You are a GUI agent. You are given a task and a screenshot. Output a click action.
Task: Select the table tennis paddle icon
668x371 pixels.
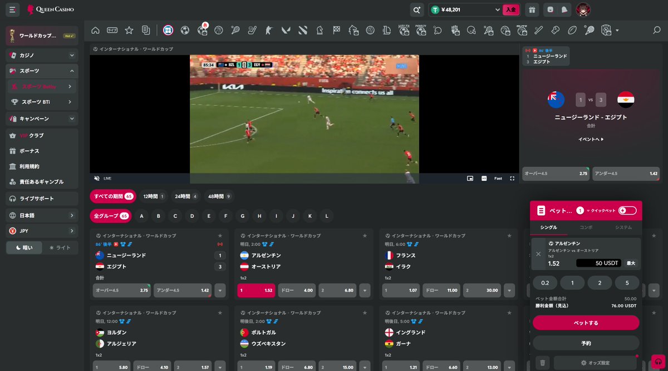coord(438,30)
